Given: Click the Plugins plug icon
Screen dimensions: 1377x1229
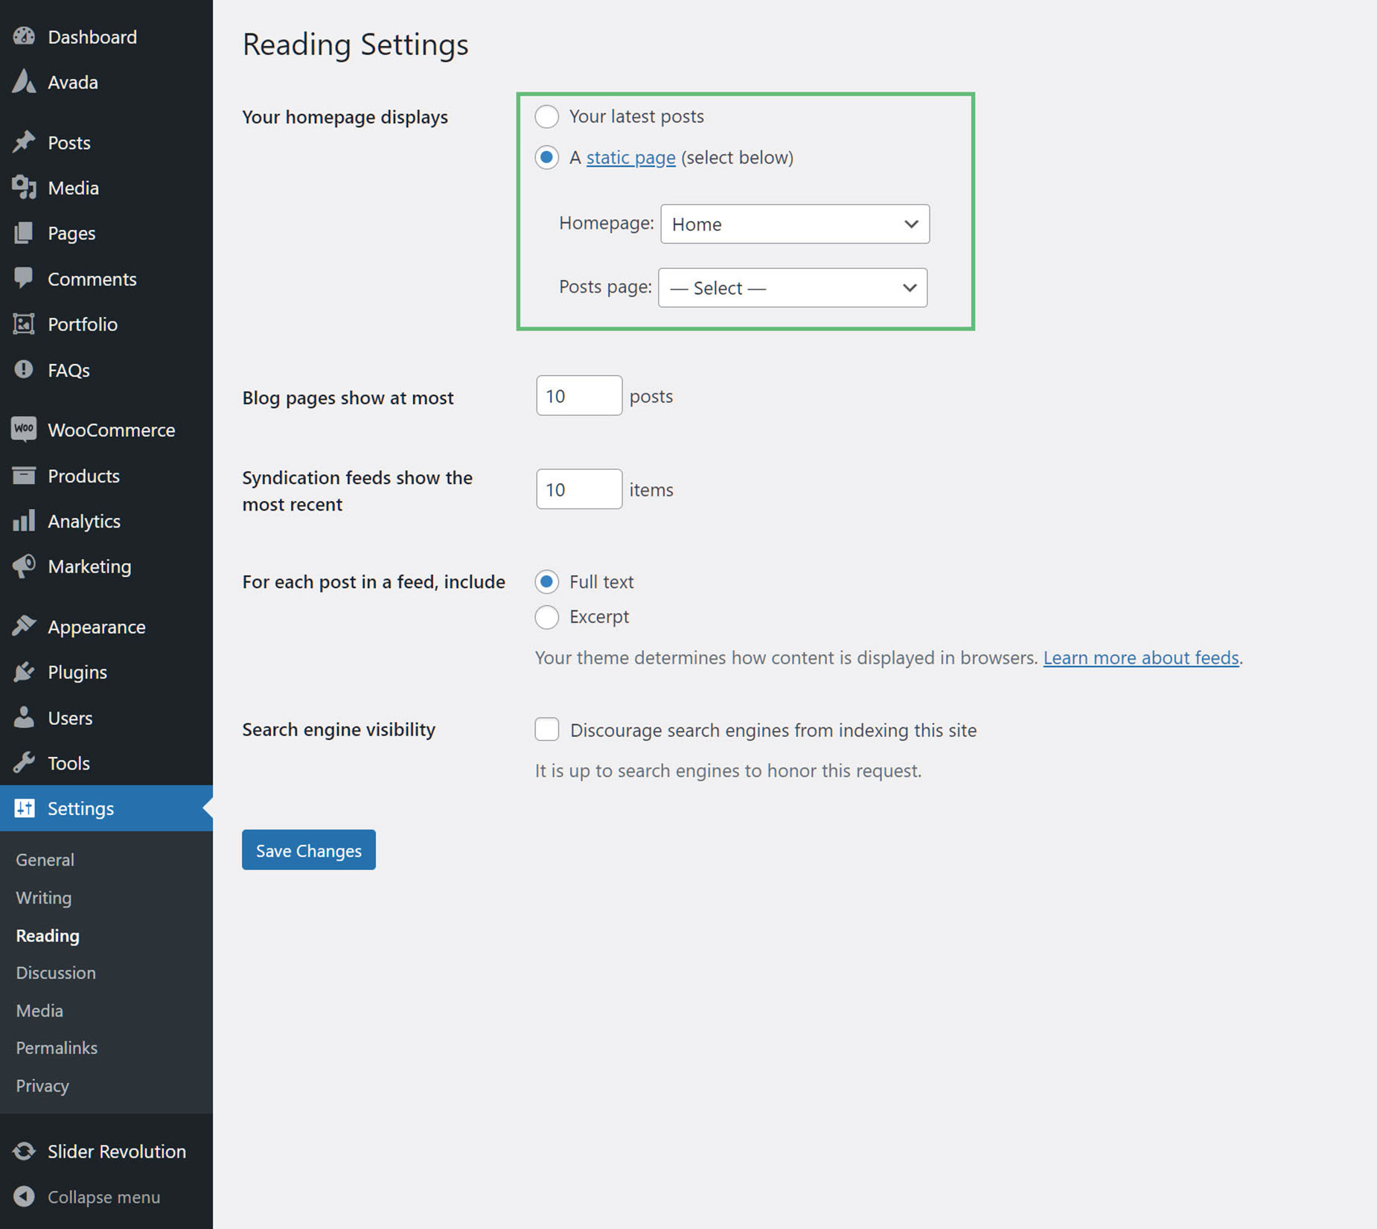Looking at the screenshot, I should 24,671.
